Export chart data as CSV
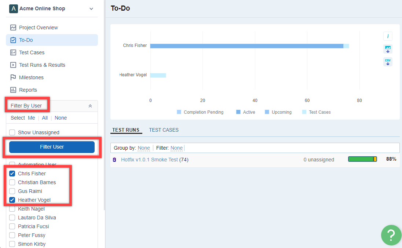402x248 pixels. (x=388, y=62)
